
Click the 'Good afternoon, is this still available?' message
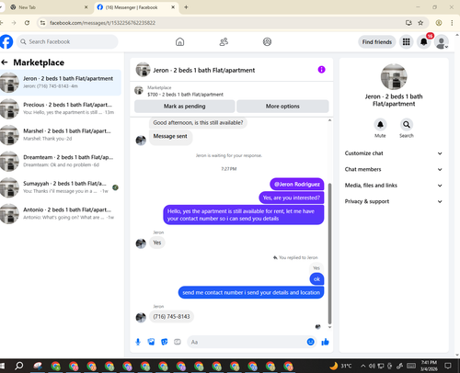point(198,122)
